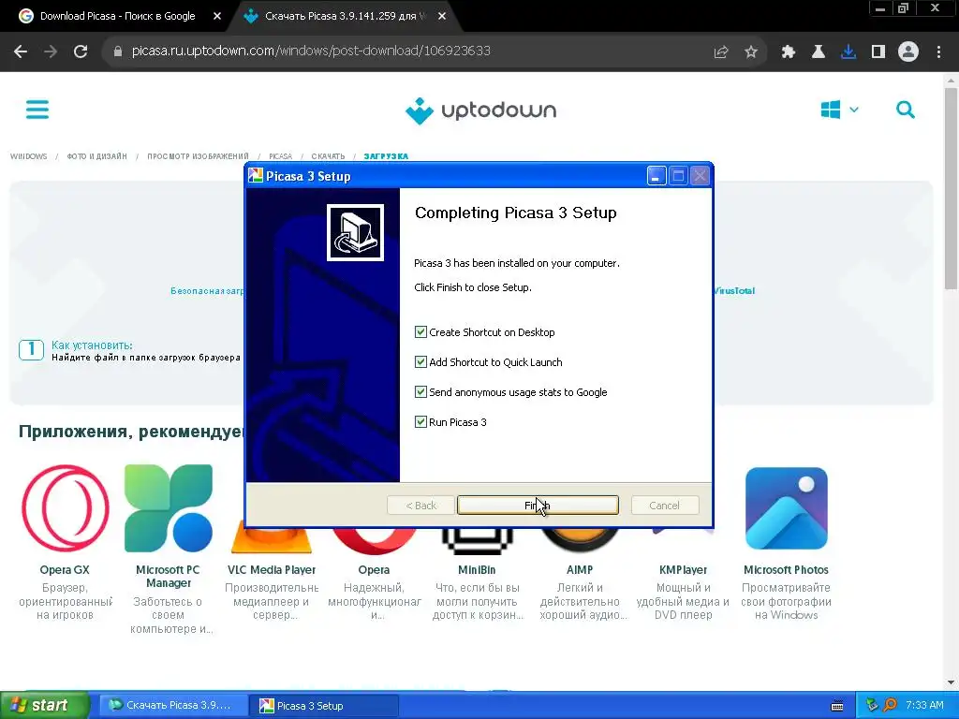
Task: Click the taskbar clock showing 7:33 AM
Action: [x=924, y=705]
